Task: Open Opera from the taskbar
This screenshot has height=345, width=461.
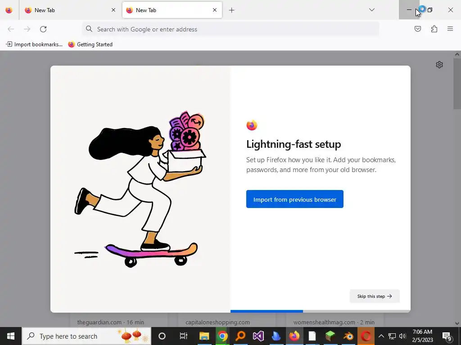Action: click(366, 336)
